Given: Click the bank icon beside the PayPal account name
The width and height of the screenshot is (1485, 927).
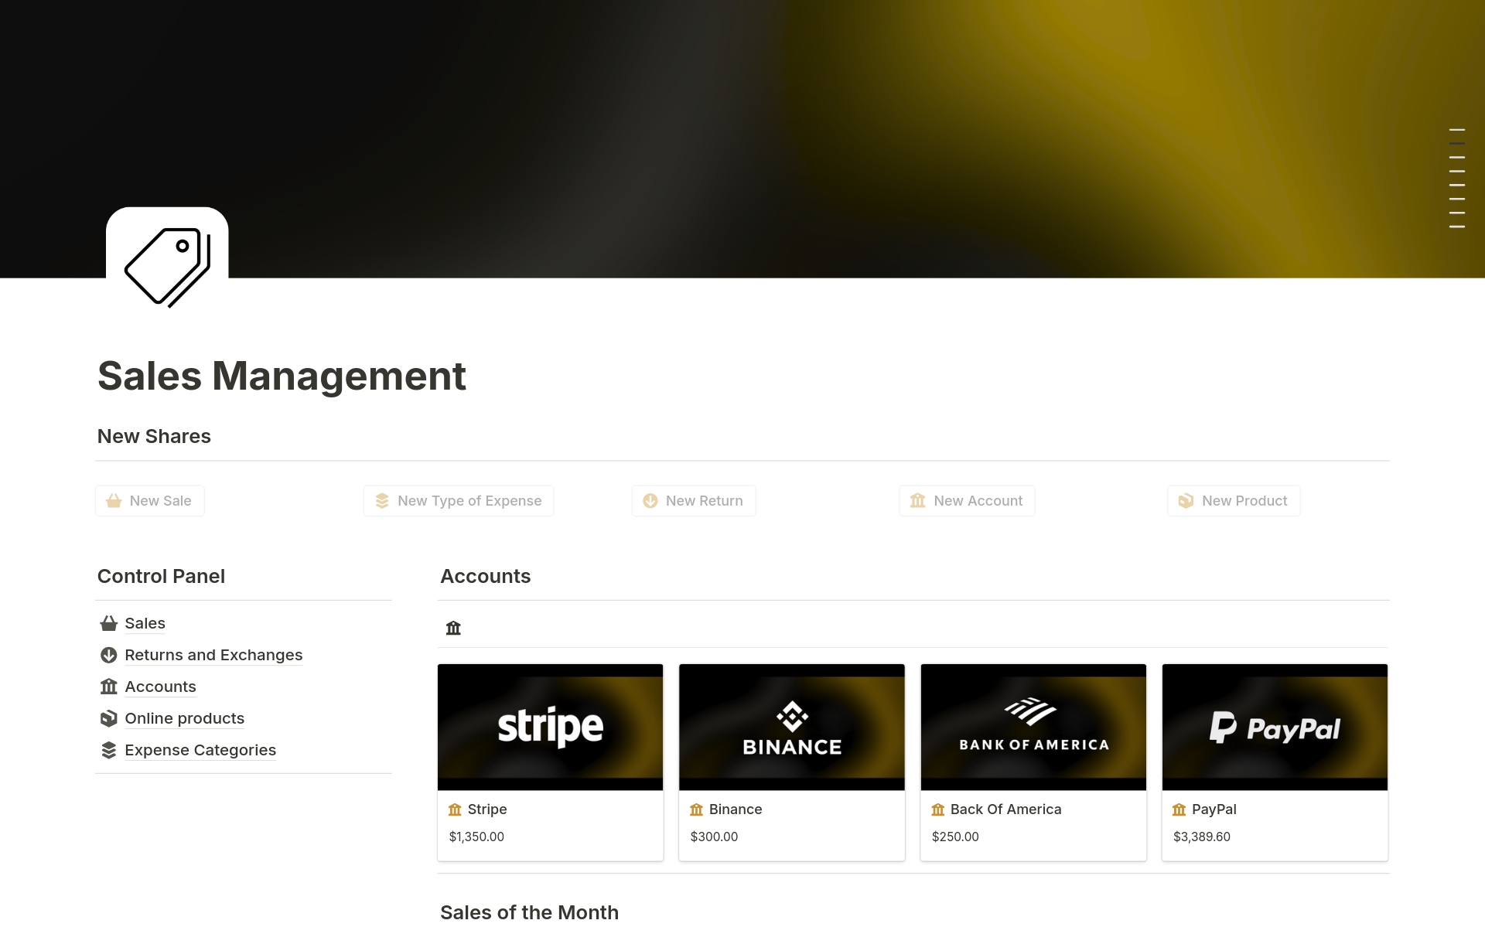Looking at the screenshot, I should pos(1178,809).
